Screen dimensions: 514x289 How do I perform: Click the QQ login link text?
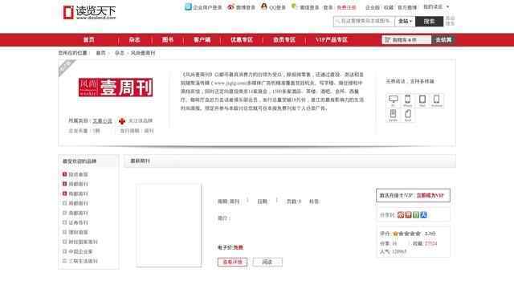pyautogui.click(x=277, y=7)
